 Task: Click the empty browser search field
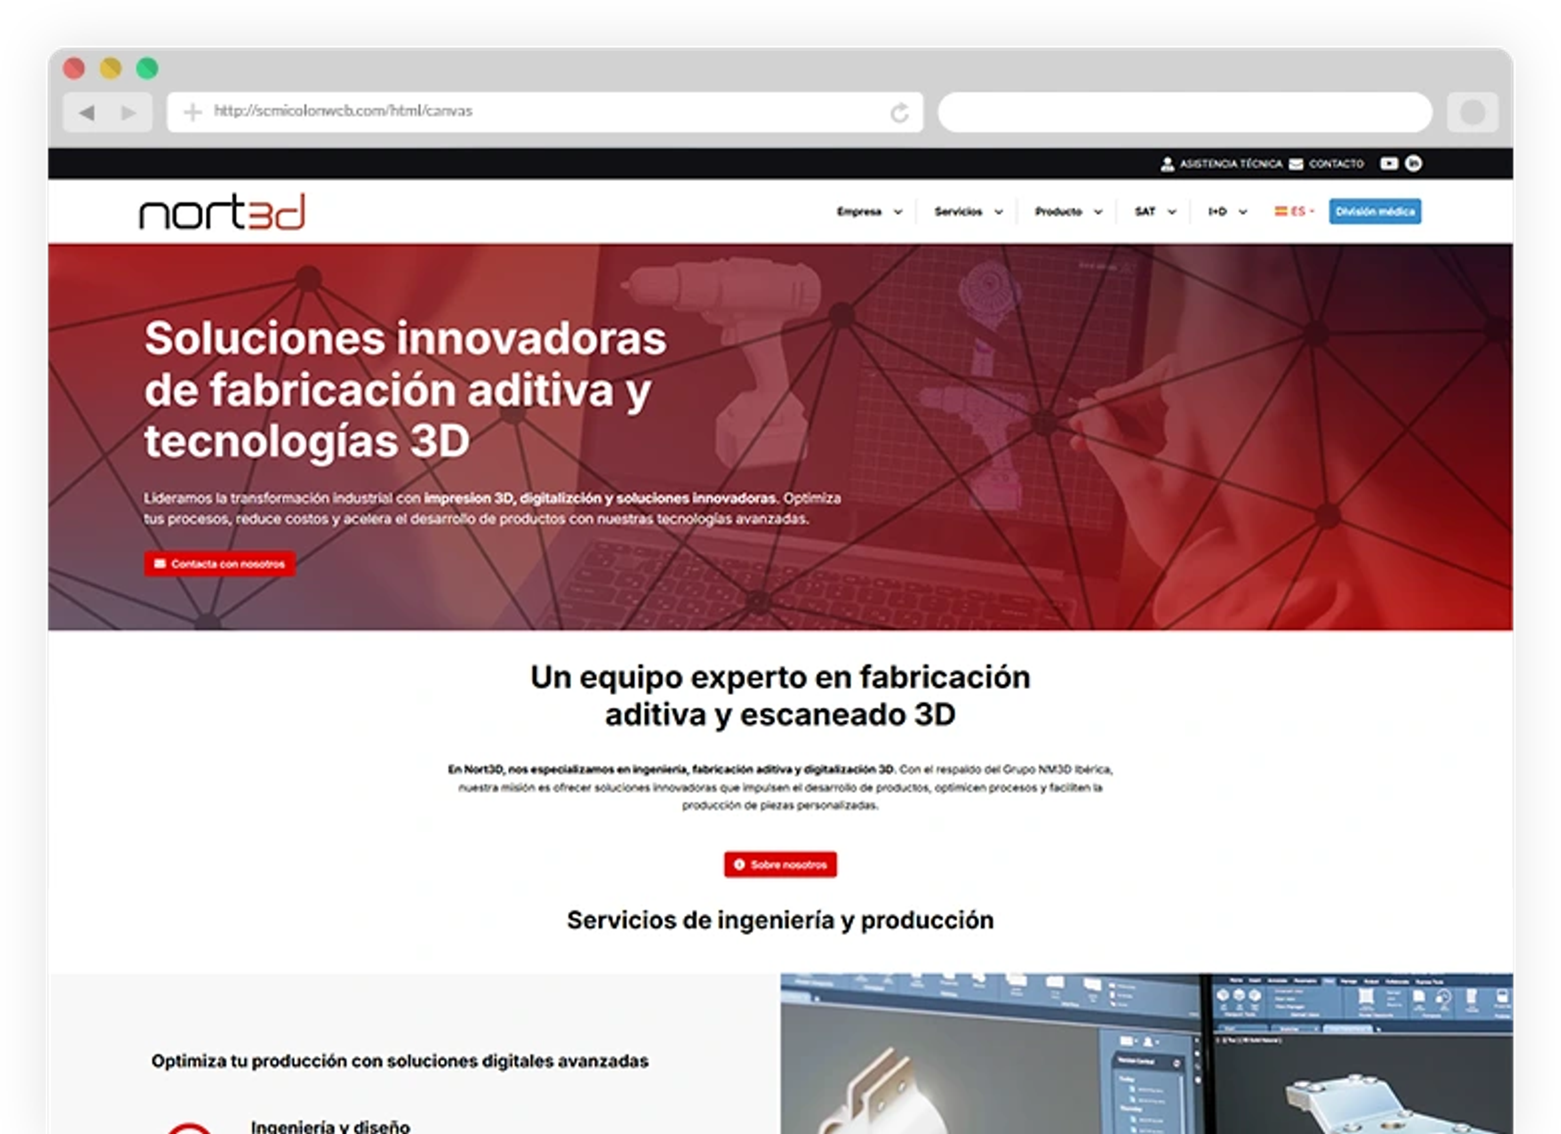[x=1185, y=111]
